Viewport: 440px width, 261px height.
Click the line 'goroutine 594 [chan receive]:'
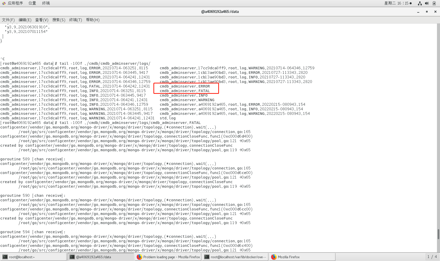[33, 232]
